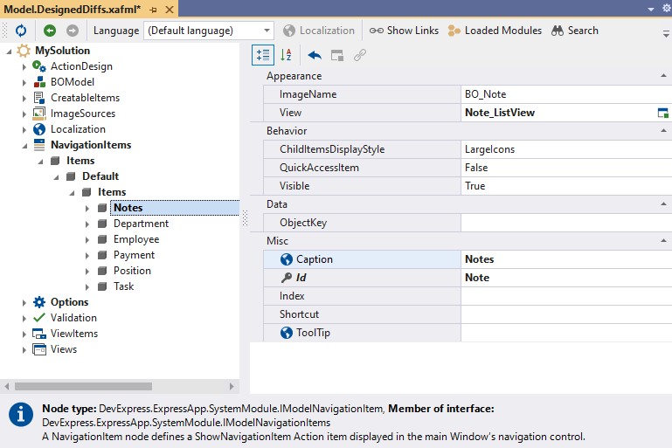Go back with the green arrow
This screenshot has height=448, width=672.
[x=50, y=31]
